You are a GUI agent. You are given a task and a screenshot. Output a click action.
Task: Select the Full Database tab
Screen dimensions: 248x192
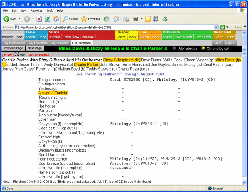[x=81, y=43]
